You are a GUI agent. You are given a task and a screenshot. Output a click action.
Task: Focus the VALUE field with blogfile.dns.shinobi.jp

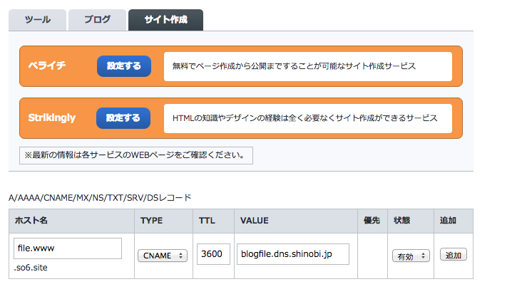click(x=292, y=254)
